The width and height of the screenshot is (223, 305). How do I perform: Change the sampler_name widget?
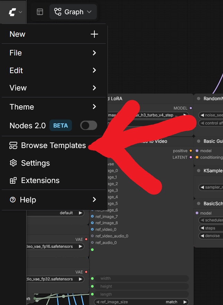211,187
